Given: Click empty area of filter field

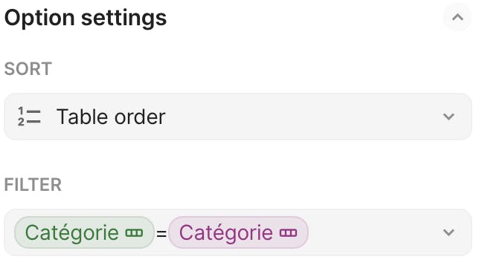Looking at the screenshot, I should point(373,232).
